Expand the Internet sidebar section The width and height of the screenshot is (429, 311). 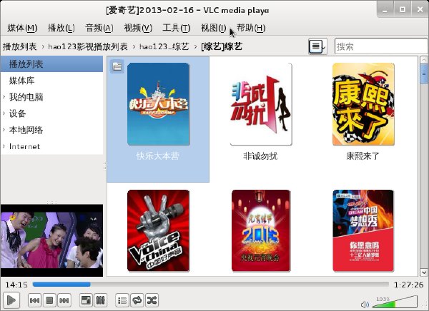coord(4,146)
